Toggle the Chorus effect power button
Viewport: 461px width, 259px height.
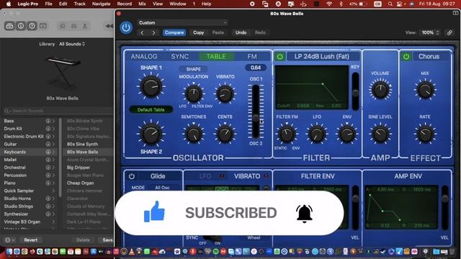(406, 56)
